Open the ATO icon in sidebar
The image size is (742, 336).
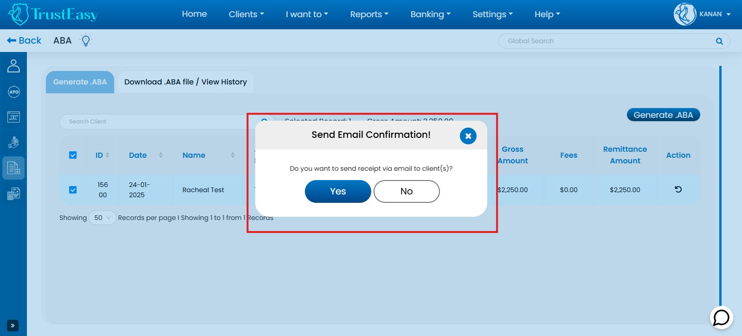[13, 92]
